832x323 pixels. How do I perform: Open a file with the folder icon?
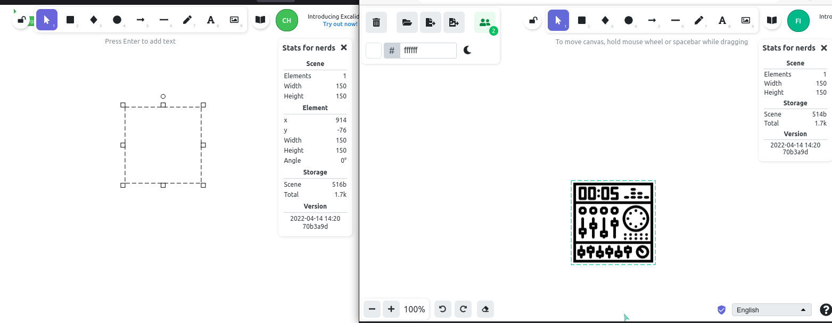(x=407, y=22)
